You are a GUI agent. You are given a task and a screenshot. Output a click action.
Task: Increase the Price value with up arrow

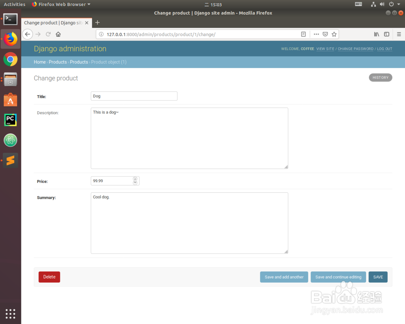click(135, 179)
